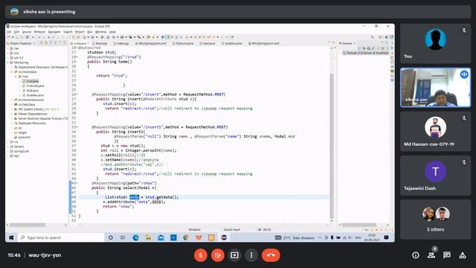Leave the call with the red hang-up button

[x=271, y=255]
